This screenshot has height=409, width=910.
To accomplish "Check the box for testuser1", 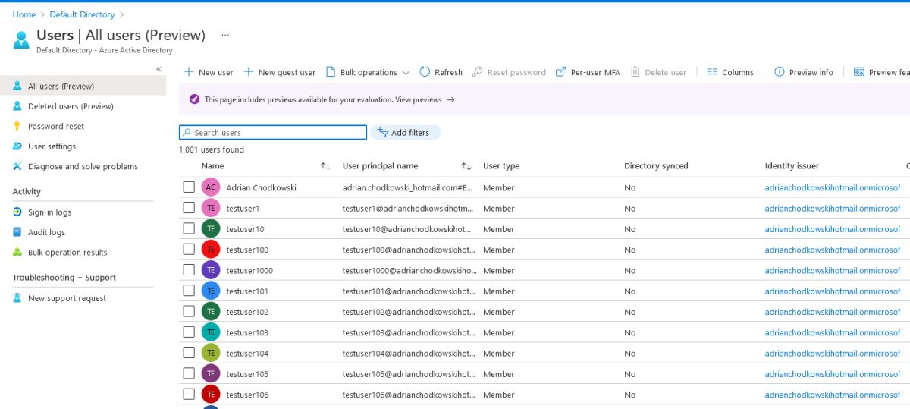I will pos(189,208).
